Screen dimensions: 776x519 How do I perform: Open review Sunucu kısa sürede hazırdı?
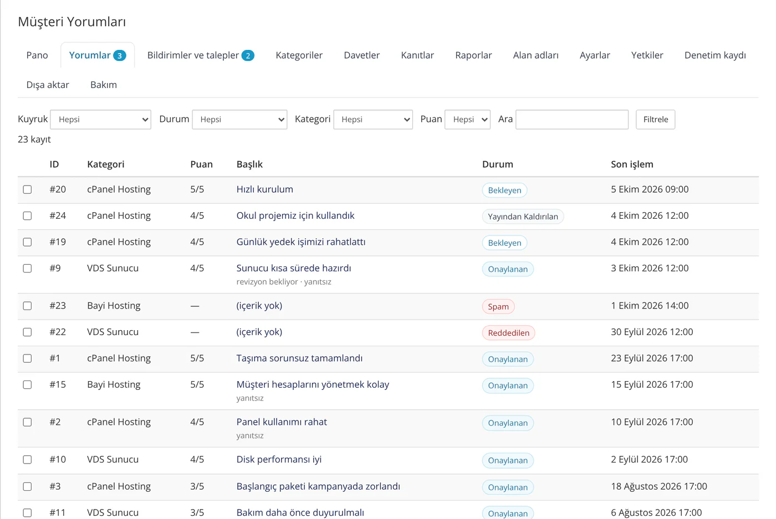tap(294, 269)
